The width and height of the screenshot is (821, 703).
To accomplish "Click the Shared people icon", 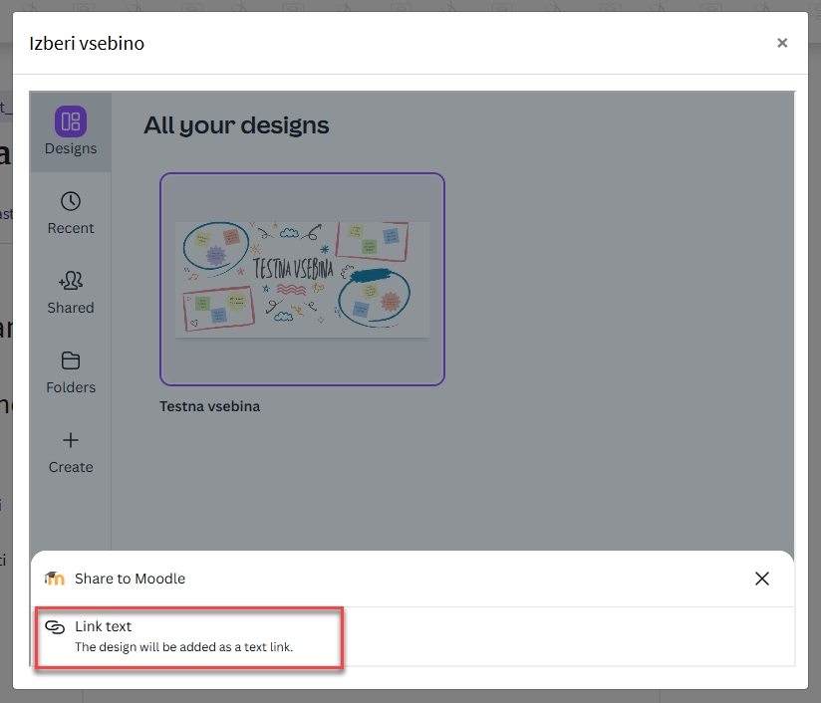I will [x=71, y=281].
